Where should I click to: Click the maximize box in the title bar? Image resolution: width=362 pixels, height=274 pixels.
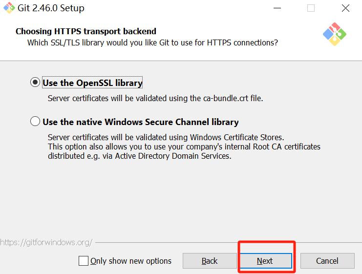311,8
